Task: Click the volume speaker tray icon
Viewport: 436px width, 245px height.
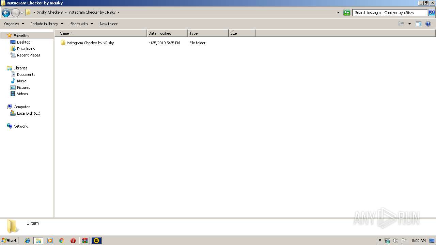Action: click(x=395, y=241)
